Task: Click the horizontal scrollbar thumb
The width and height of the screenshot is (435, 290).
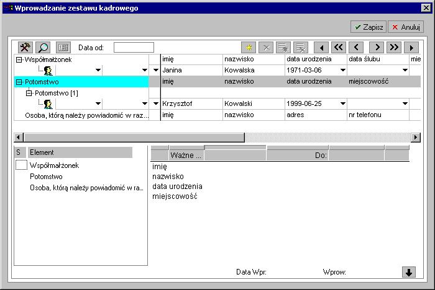Action: (x=134, y=137)
